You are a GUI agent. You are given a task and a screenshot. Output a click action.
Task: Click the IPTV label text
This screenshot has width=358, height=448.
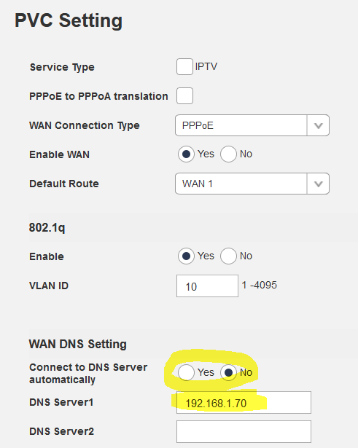(206, 66)
